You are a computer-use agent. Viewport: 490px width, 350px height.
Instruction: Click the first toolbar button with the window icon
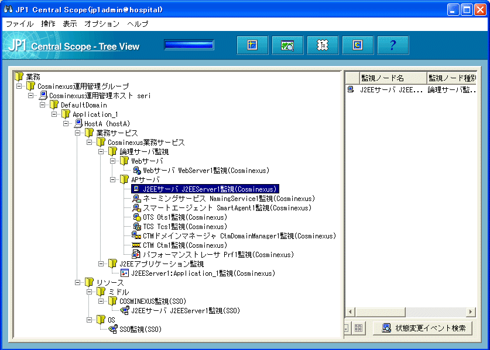(x=252, y=45)
